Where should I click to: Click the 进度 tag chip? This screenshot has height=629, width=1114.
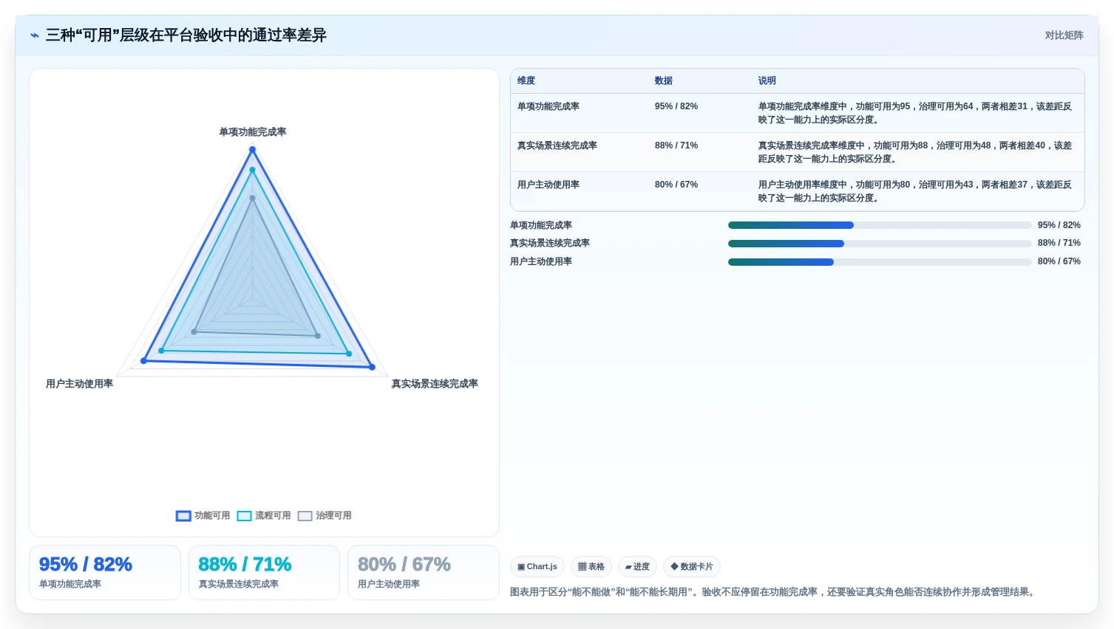coord(637,566)
